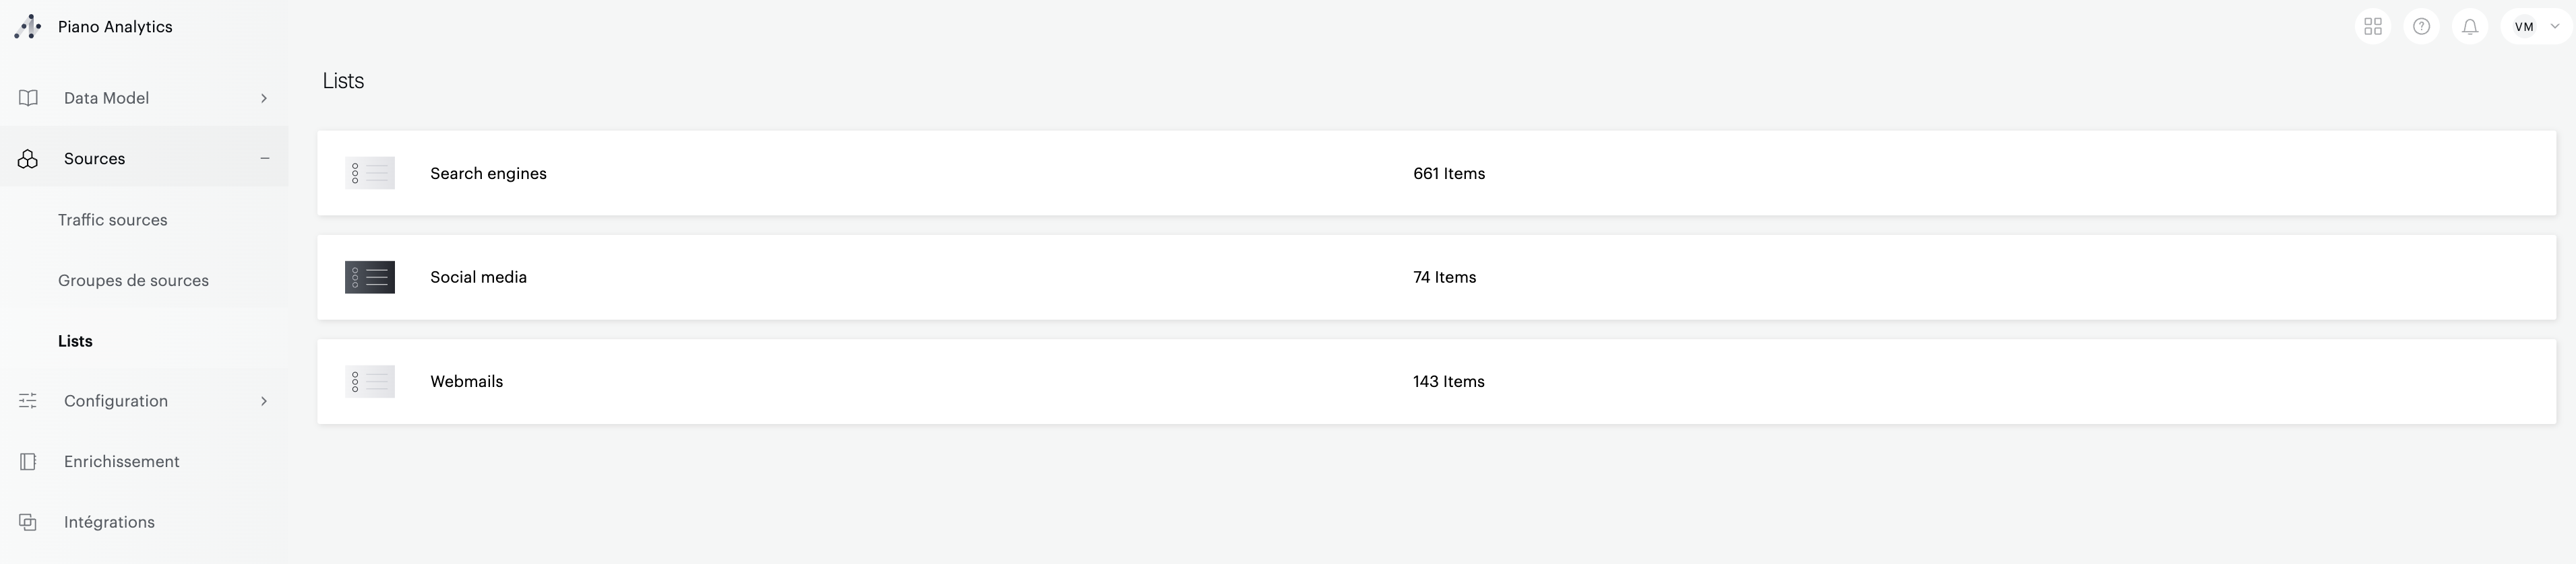Click the Search engines list icon
Viewport: 2576px width, 564px height.
tap(370, 174)
